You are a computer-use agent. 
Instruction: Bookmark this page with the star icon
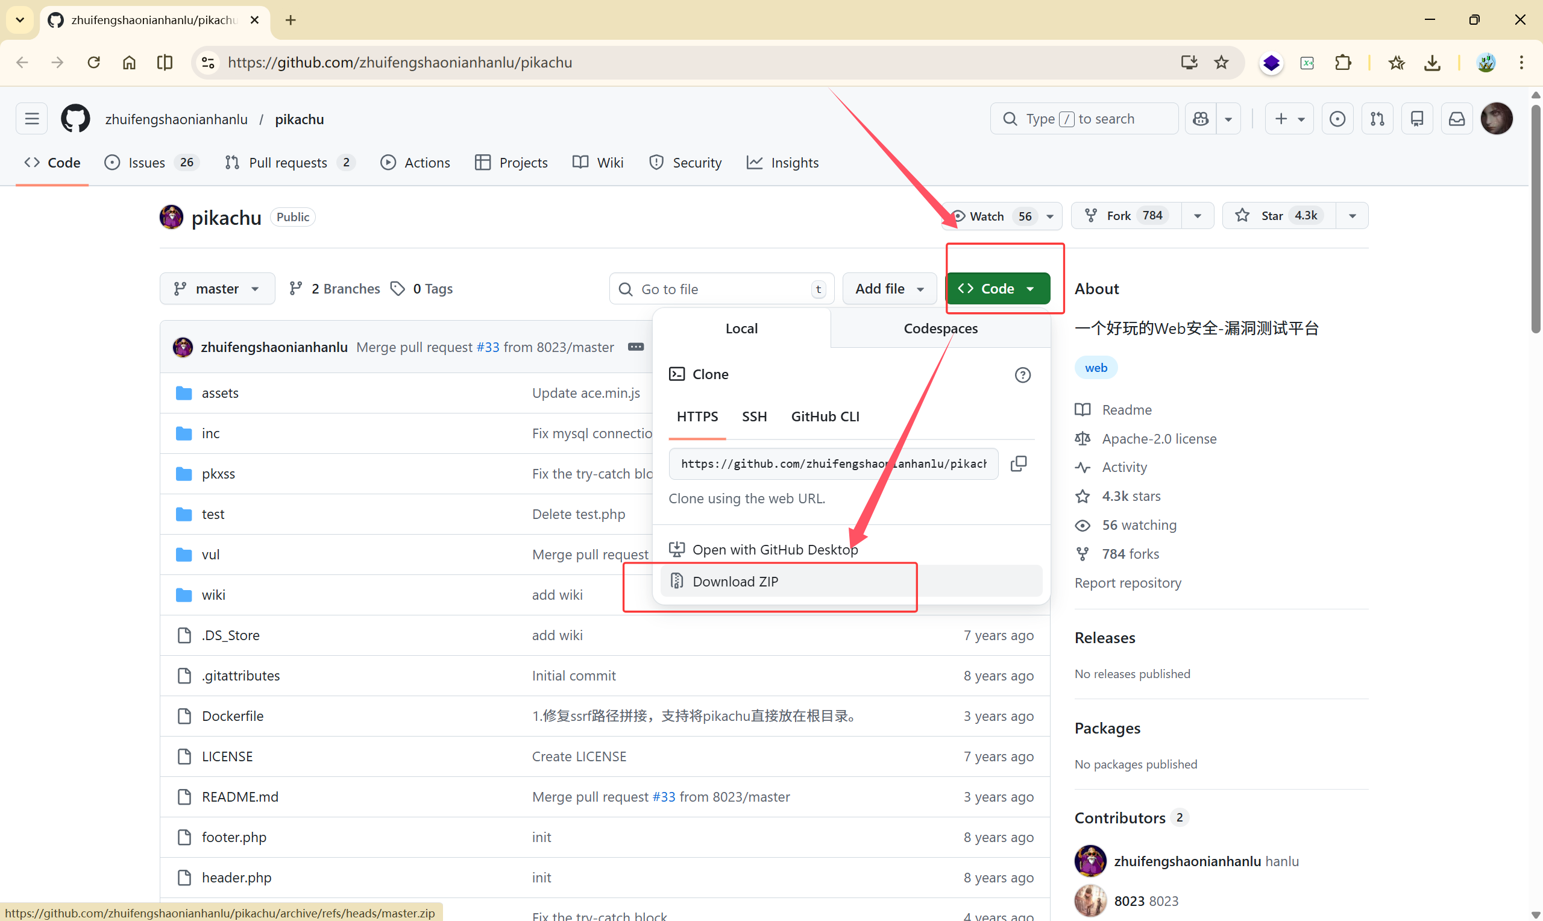tap(1221, 62)
